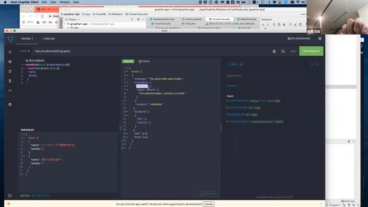Add a new window tab
Image resolution: width=368 pixels, height=207 pixels.
coord(48,39)
